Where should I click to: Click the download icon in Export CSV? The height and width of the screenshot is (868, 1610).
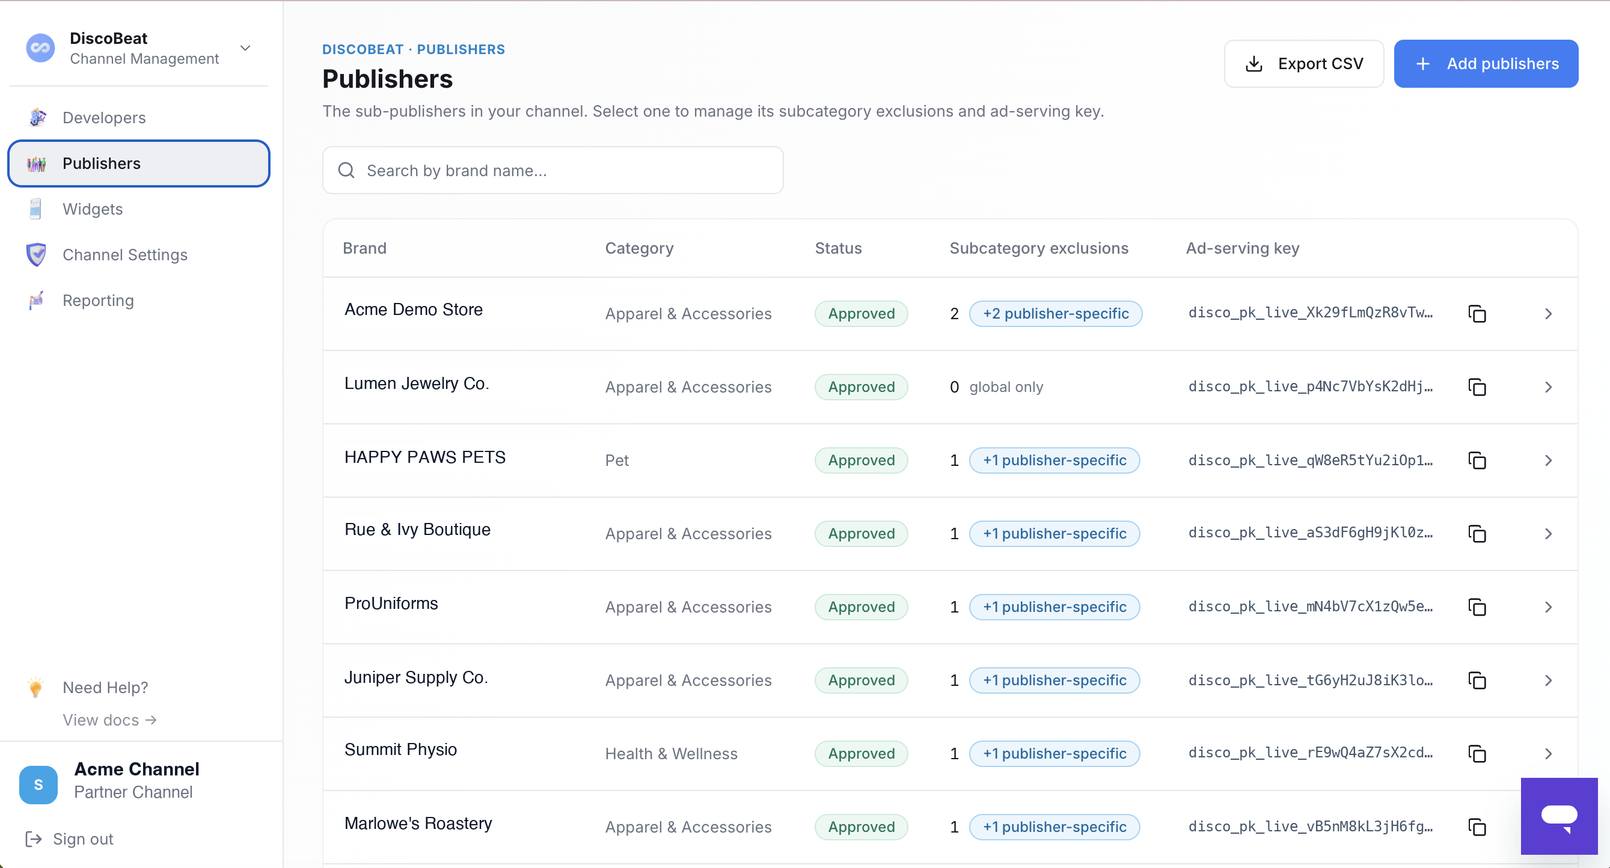(1253, 64)
